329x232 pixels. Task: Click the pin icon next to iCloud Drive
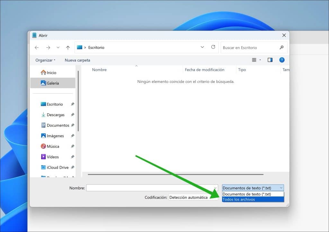(x=72, y=167)
